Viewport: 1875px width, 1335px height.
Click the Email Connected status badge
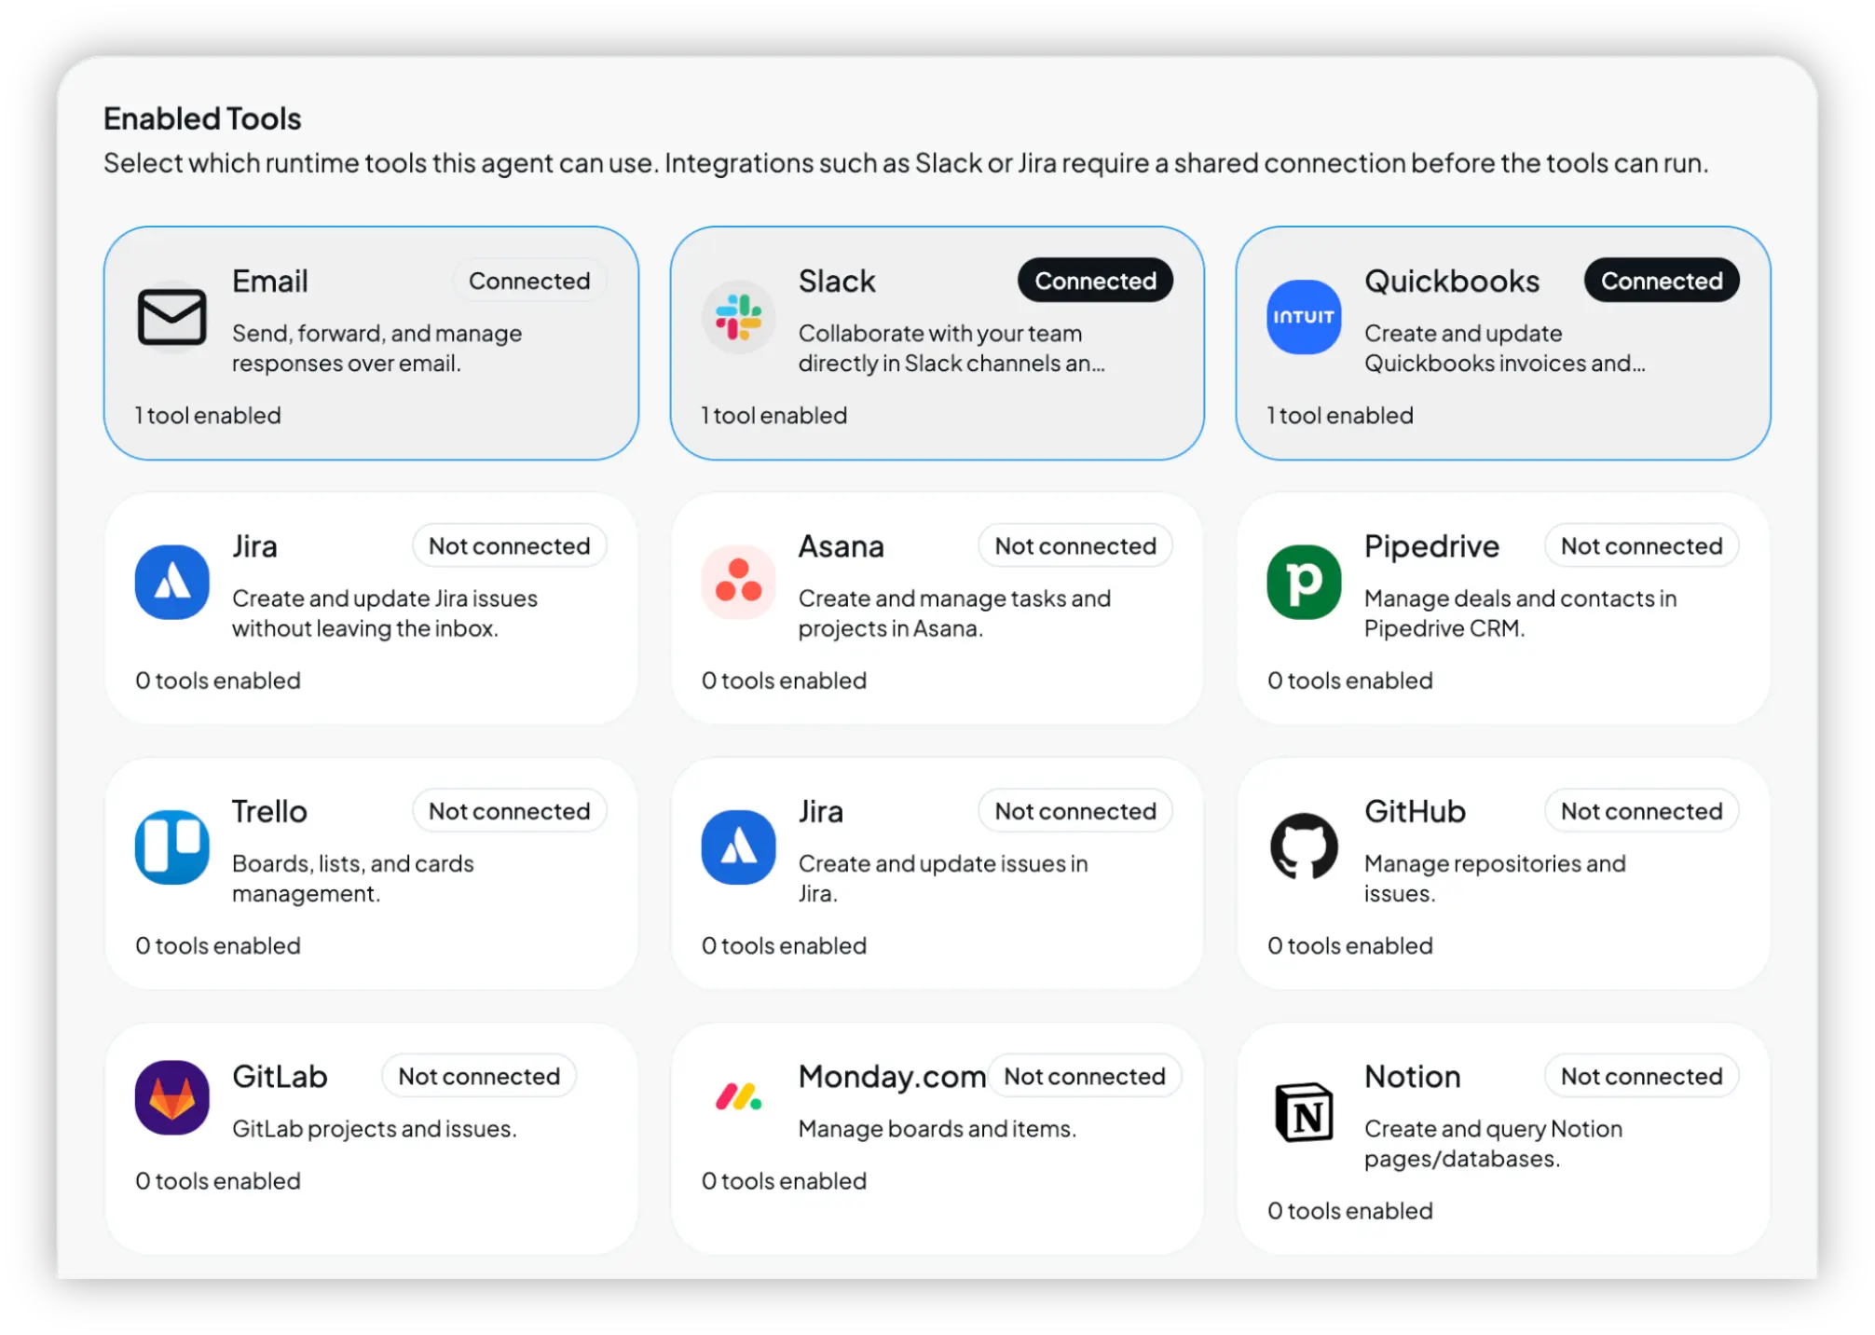click(x=528, y=281)
